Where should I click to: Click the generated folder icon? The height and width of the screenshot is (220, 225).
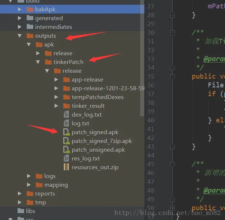[x=30, y=18]
